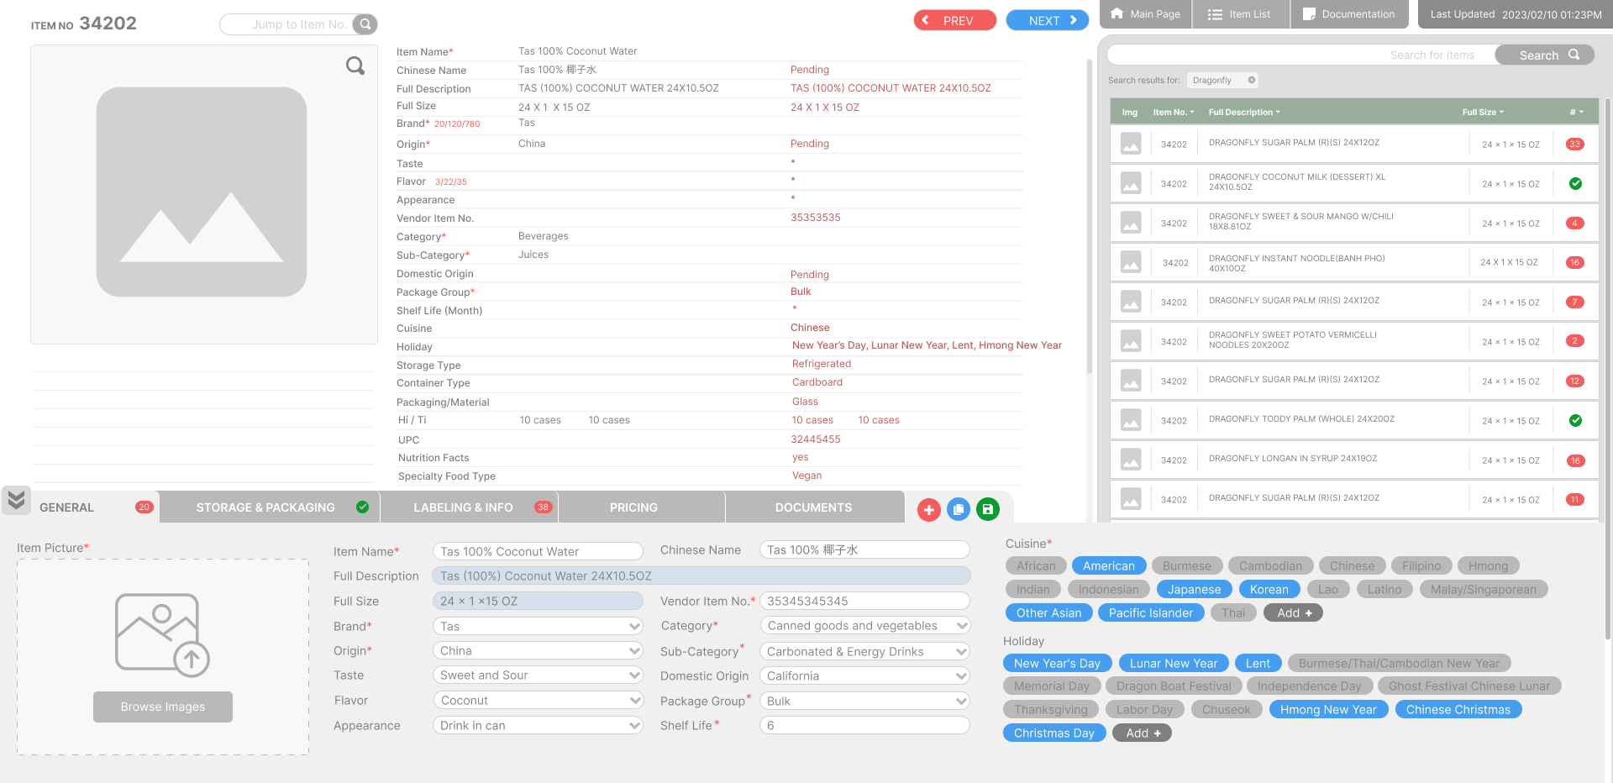The width and height of the screenshot is (1613, 783).
Task: Click green check on Coconut Milk Dessert row
Action: click(1575, 184)
